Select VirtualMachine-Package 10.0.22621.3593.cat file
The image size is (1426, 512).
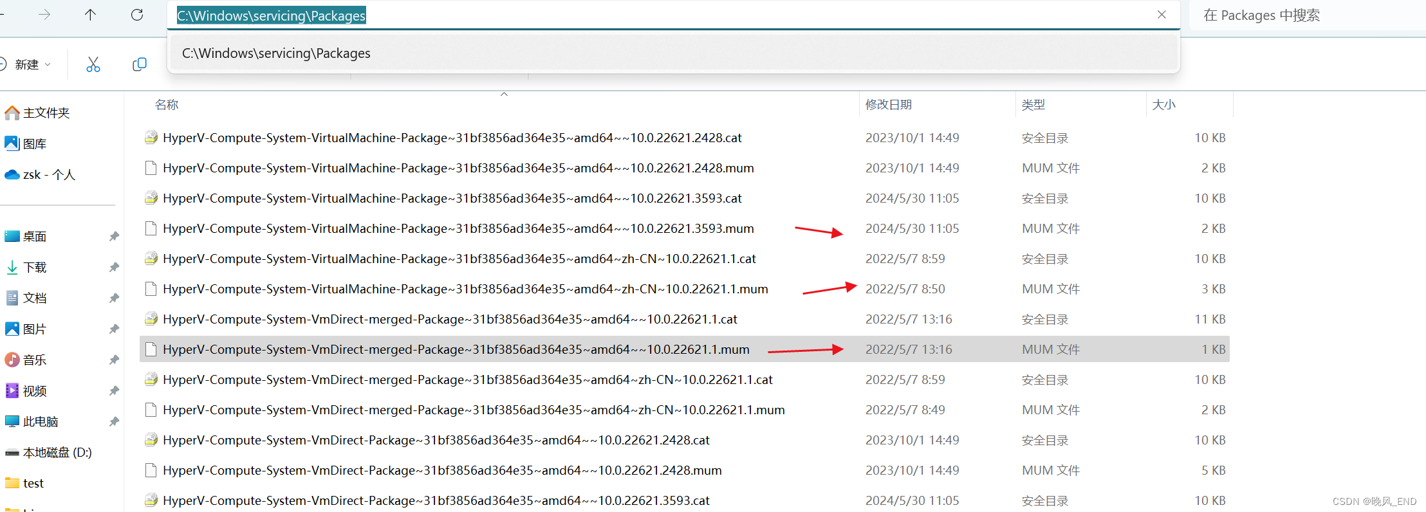click(685, 198)
